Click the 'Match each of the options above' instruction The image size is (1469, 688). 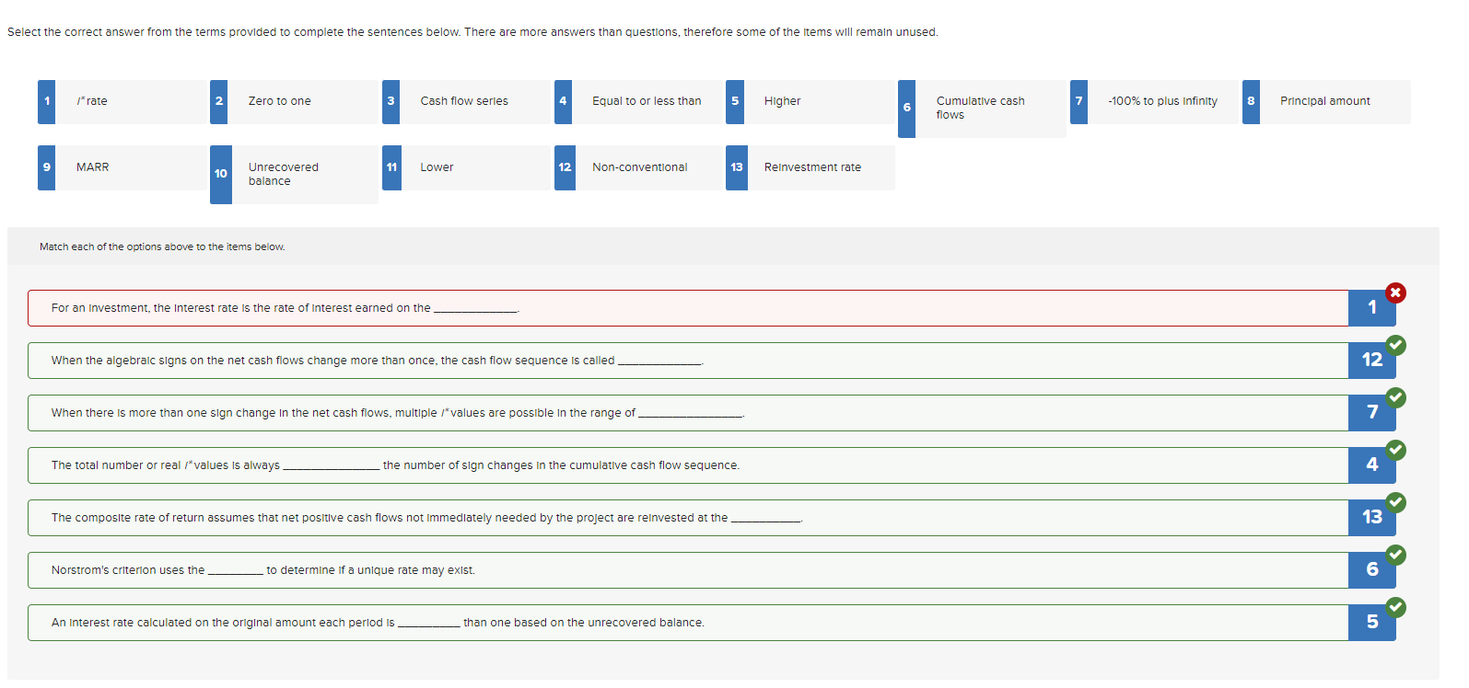[x=162, y=247]
